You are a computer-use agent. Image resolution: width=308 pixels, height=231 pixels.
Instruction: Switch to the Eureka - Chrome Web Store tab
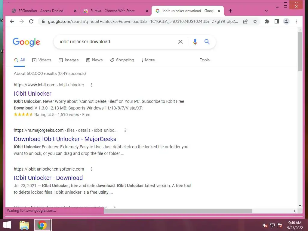(112, 11)
